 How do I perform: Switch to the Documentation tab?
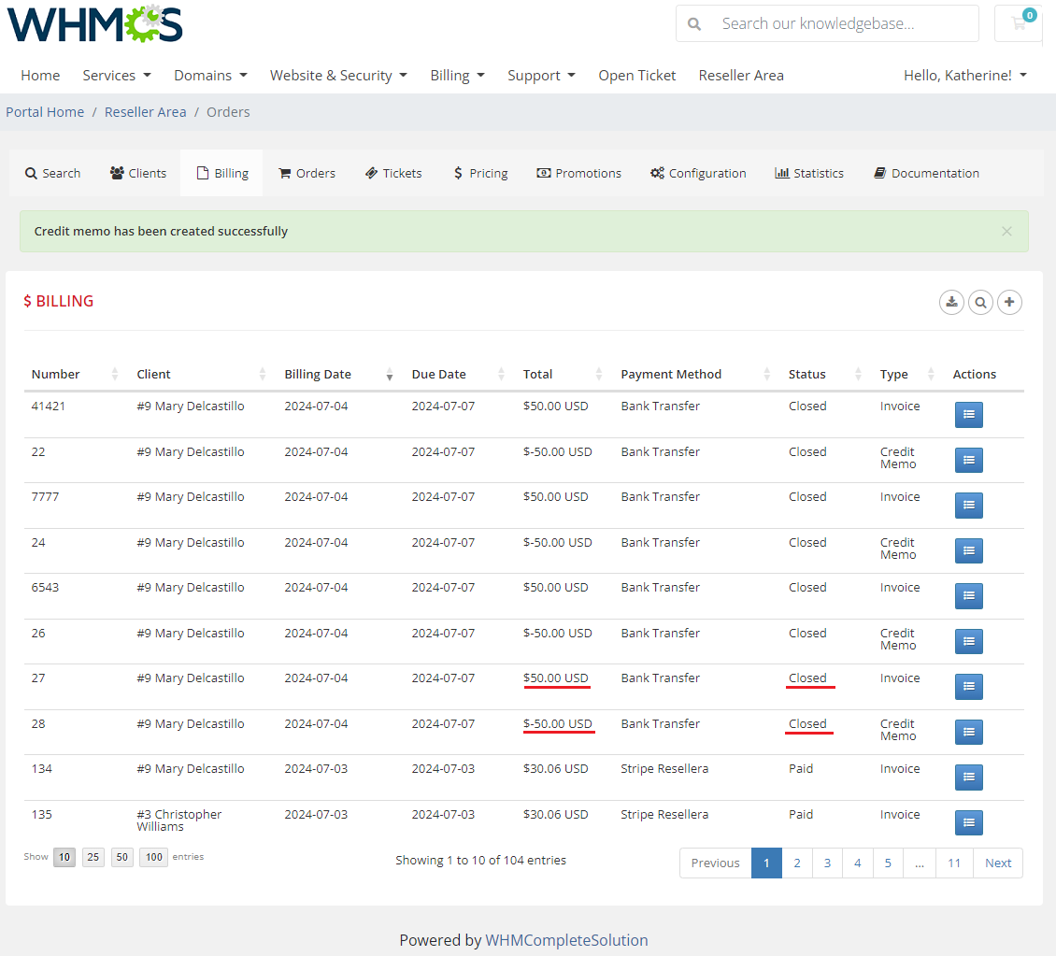click(x=926, y=173)
